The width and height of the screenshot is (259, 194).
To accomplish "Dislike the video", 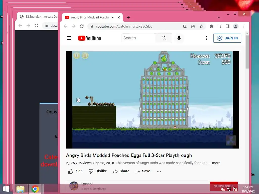I will point(98,171).
